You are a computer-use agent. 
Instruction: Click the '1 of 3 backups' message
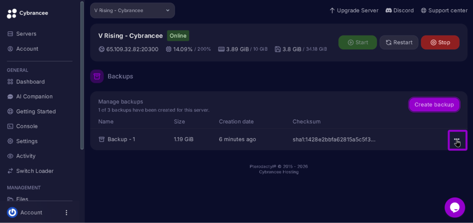154,110
